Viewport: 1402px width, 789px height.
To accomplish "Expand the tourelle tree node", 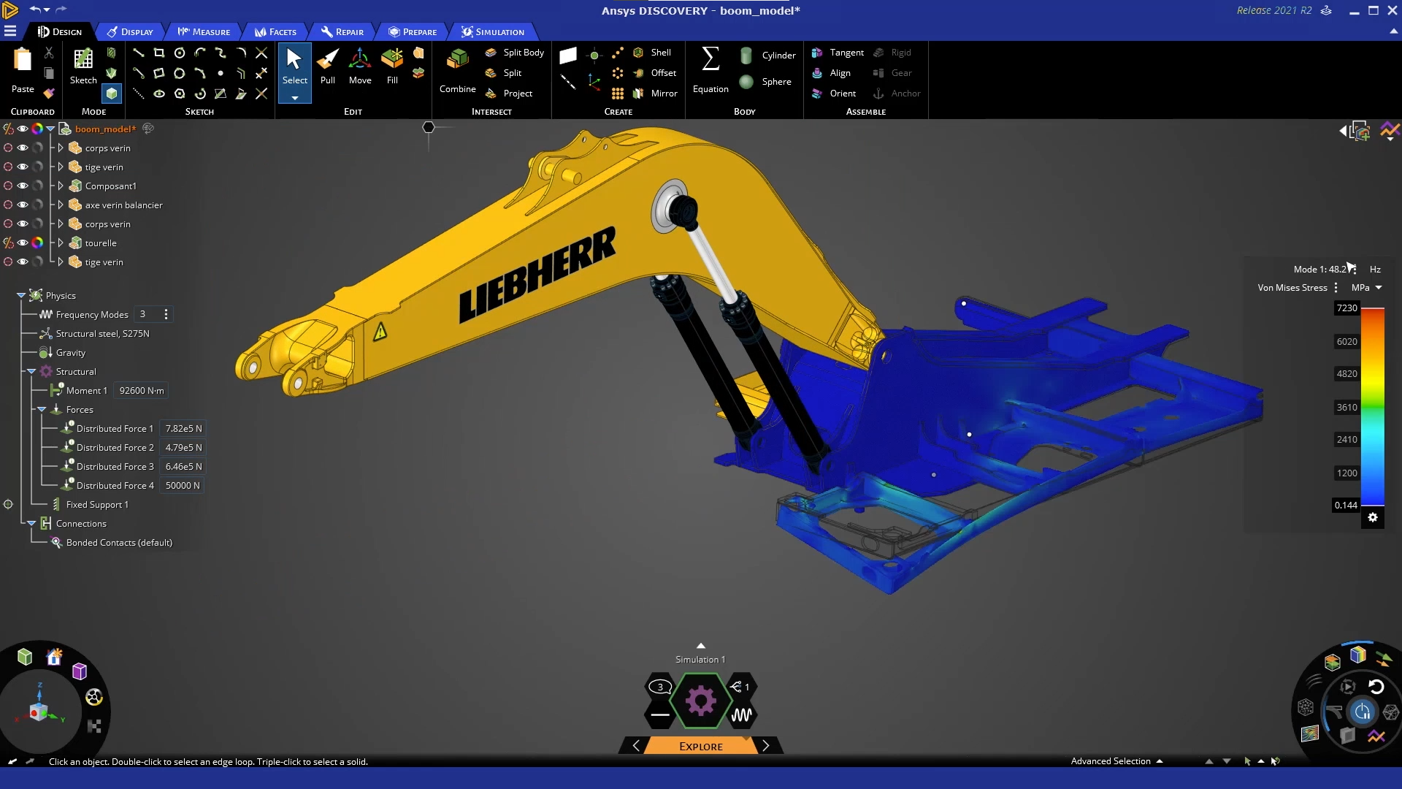I will coord(61,243).
